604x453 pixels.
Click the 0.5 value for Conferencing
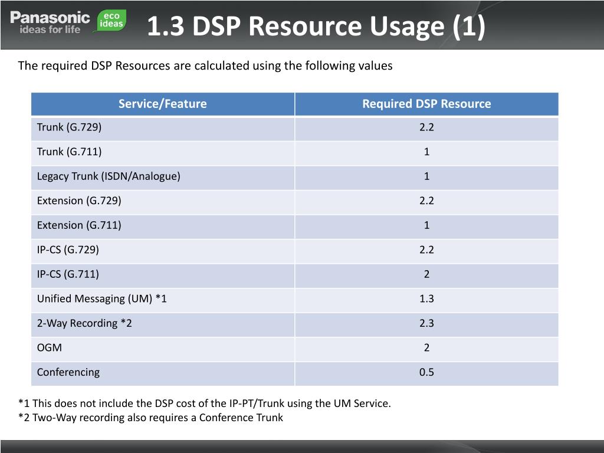[x=426, y=372]
